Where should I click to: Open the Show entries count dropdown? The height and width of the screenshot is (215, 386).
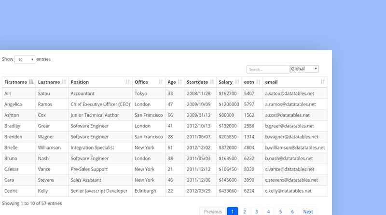25,59
